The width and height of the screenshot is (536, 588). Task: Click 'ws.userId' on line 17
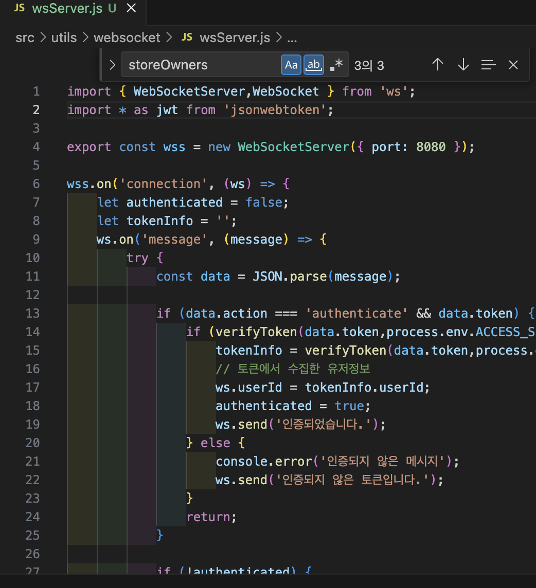click(248, 387)
